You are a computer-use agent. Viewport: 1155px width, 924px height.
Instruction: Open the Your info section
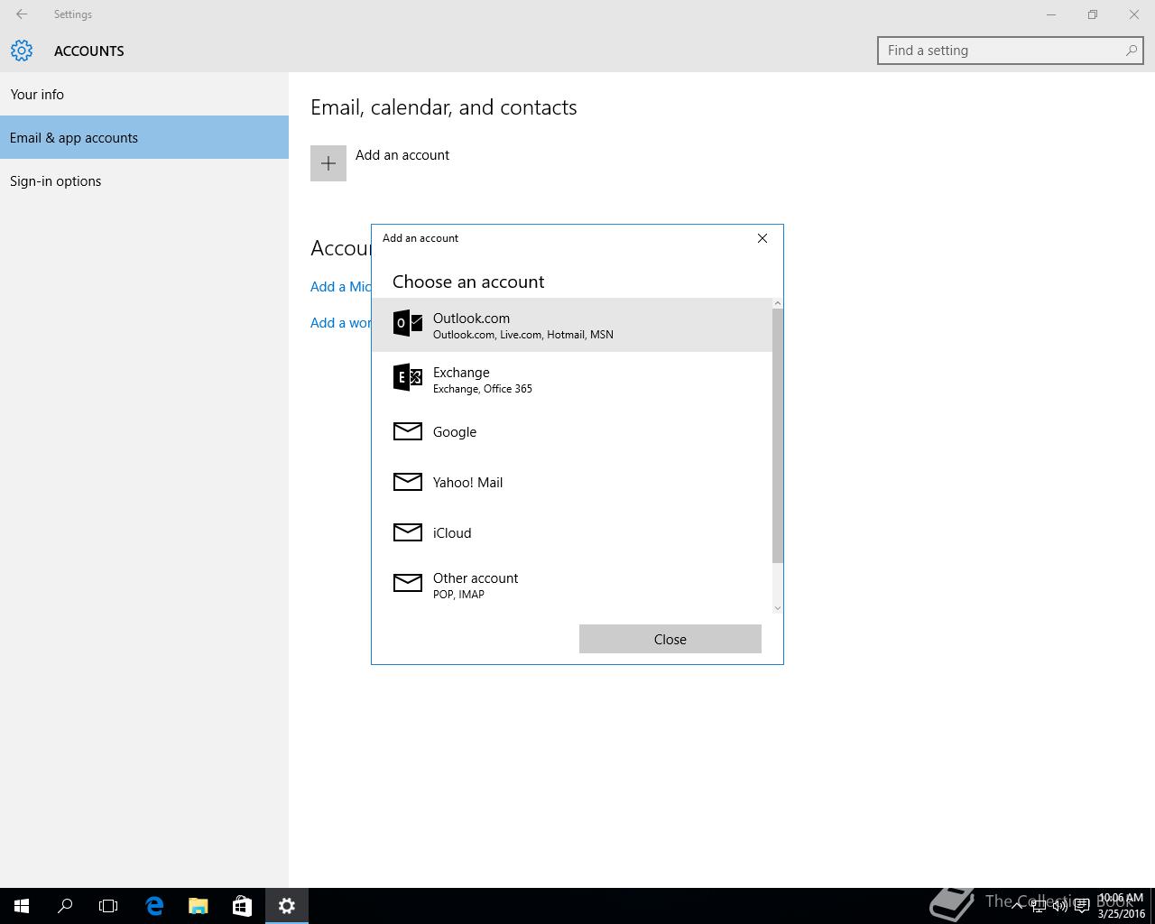144,94
